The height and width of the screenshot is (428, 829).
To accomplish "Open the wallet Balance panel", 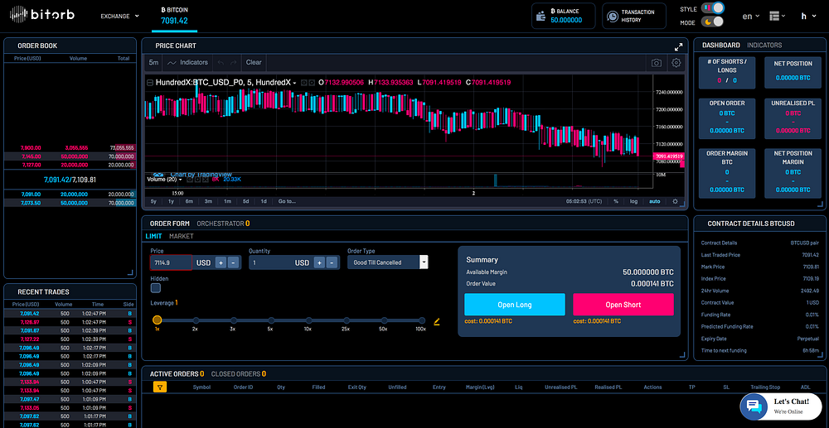I will click(564, 16).
